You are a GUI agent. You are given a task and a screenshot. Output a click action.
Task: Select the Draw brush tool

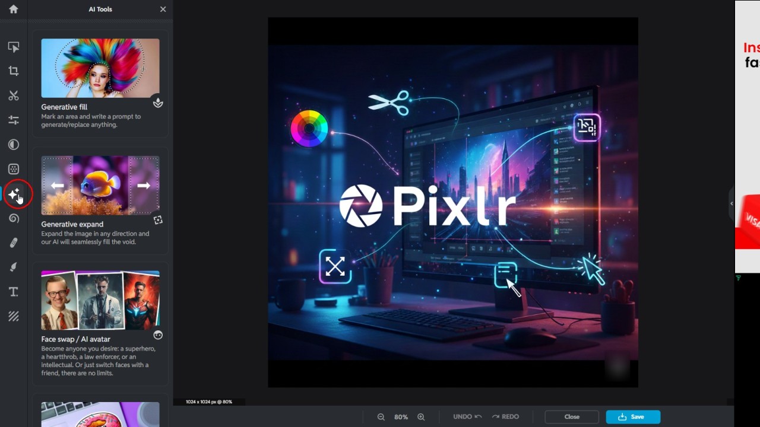[x=13, y=267]
